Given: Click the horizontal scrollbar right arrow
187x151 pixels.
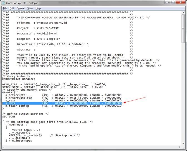Looking at the screenshot, I should 179,147.
